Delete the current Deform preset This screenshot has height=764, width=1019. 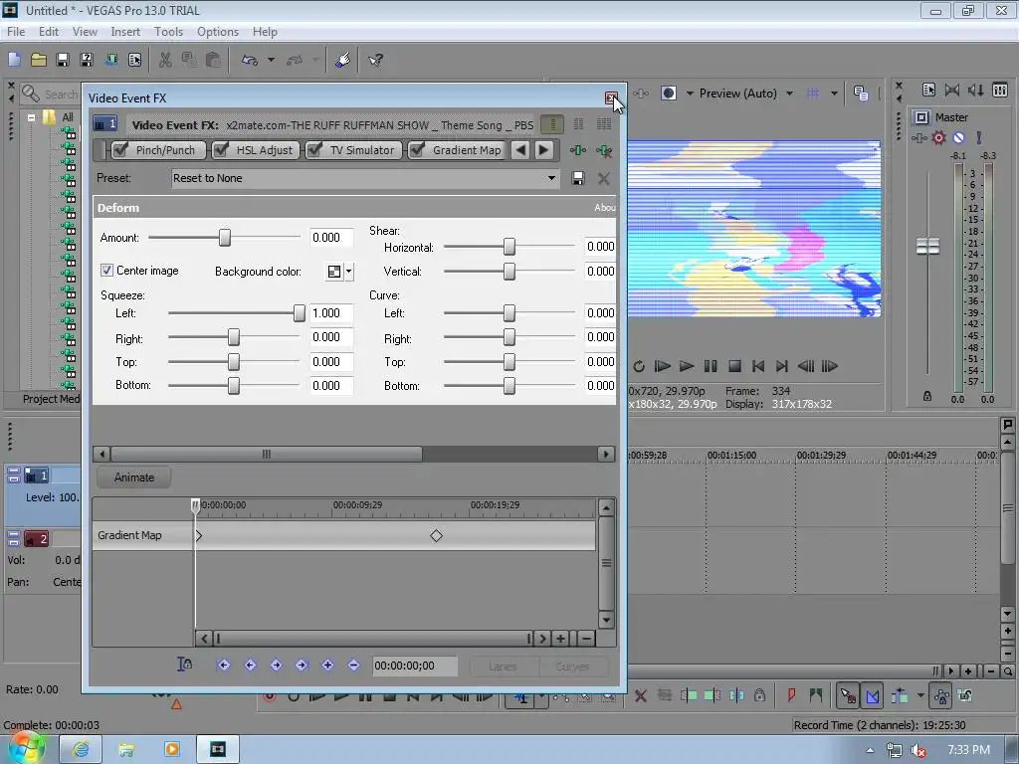coord(604,178)
